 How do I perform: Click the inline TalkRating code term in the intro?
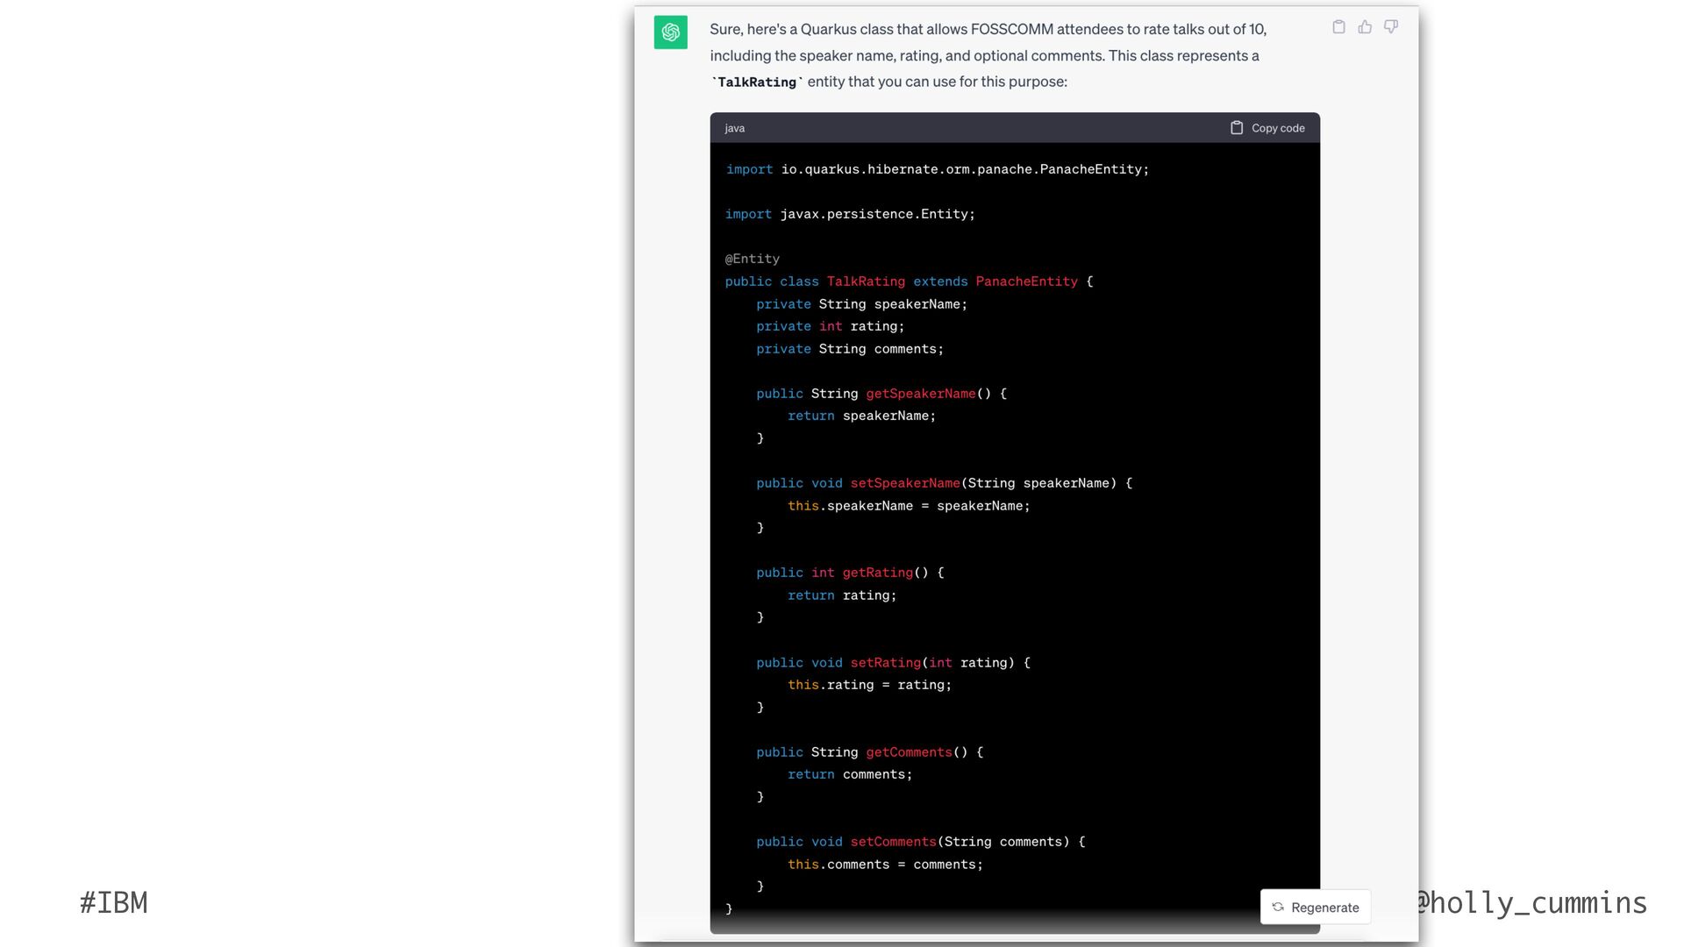757,82
